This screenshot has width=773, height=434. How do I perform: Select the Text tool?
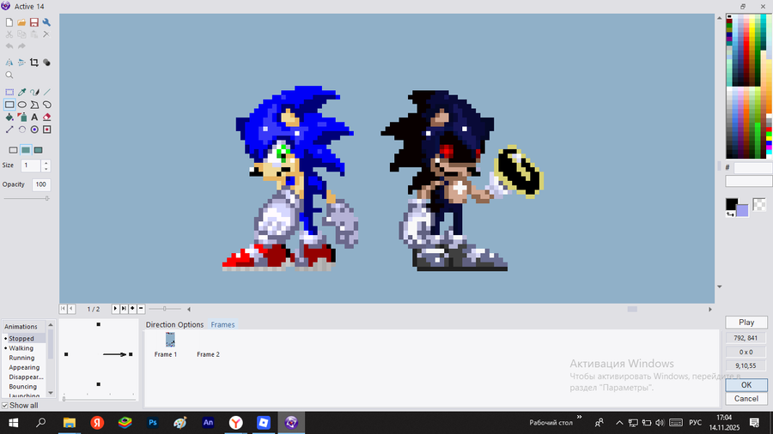[34, 118]
